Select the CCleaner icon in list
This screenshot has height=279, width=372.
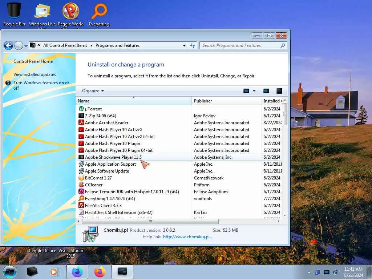pyautogui.click(x=81, y=185)
